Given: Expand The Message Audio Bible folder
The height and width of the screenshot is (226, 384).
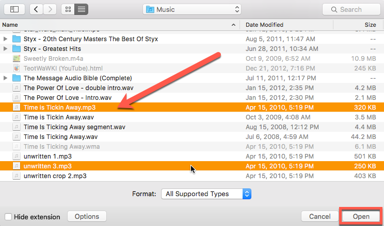Looking at the screenshot, I should [x=6, y=78].
